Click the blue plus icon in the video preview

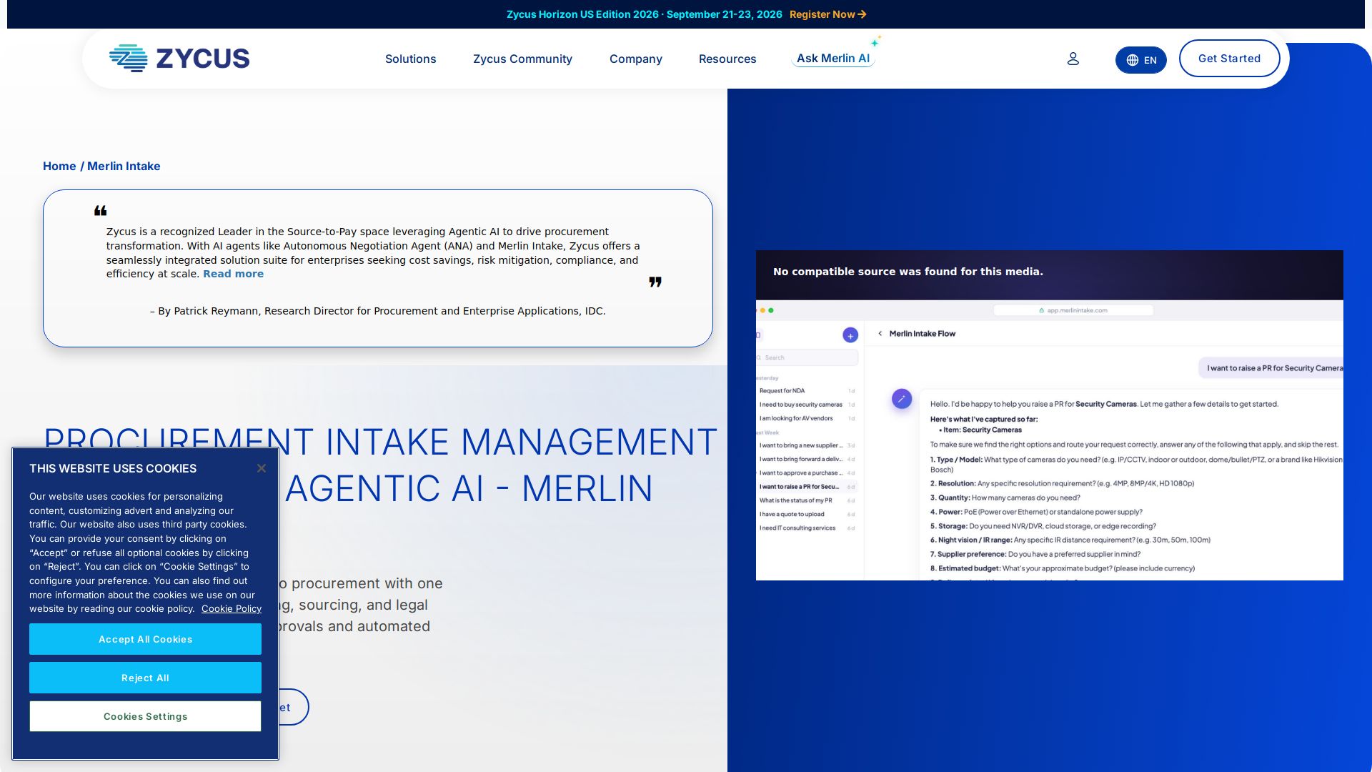click(850, 335)
